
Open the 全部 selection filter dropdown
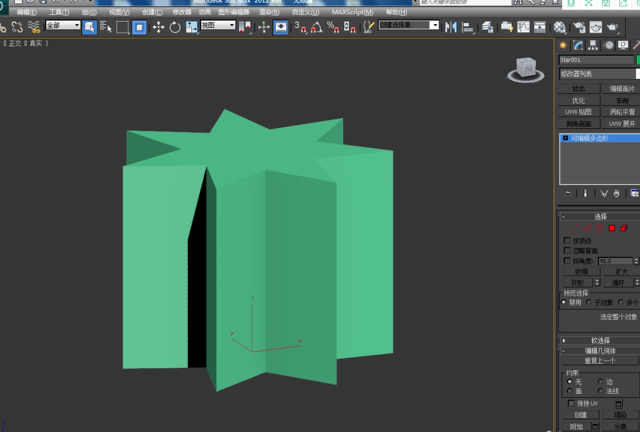pos(63,25)
